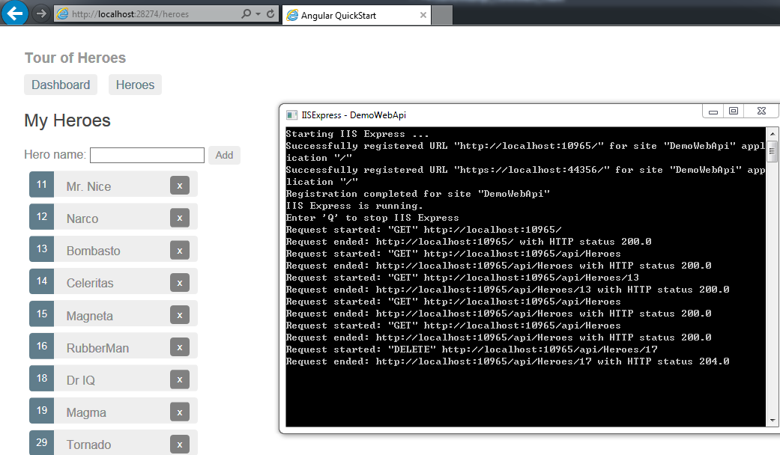Click the Internet Explorer page icon in address bar
Screen dimensions: 780x455
(63, 14)
